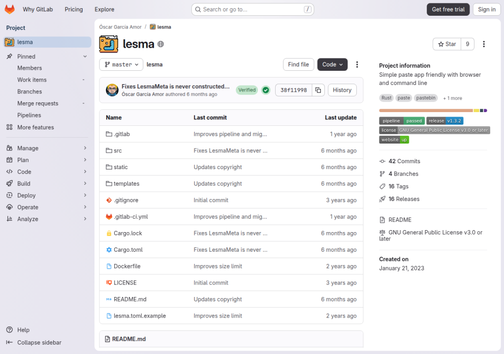Open Explore in top navigation

(x=104, y=9)
